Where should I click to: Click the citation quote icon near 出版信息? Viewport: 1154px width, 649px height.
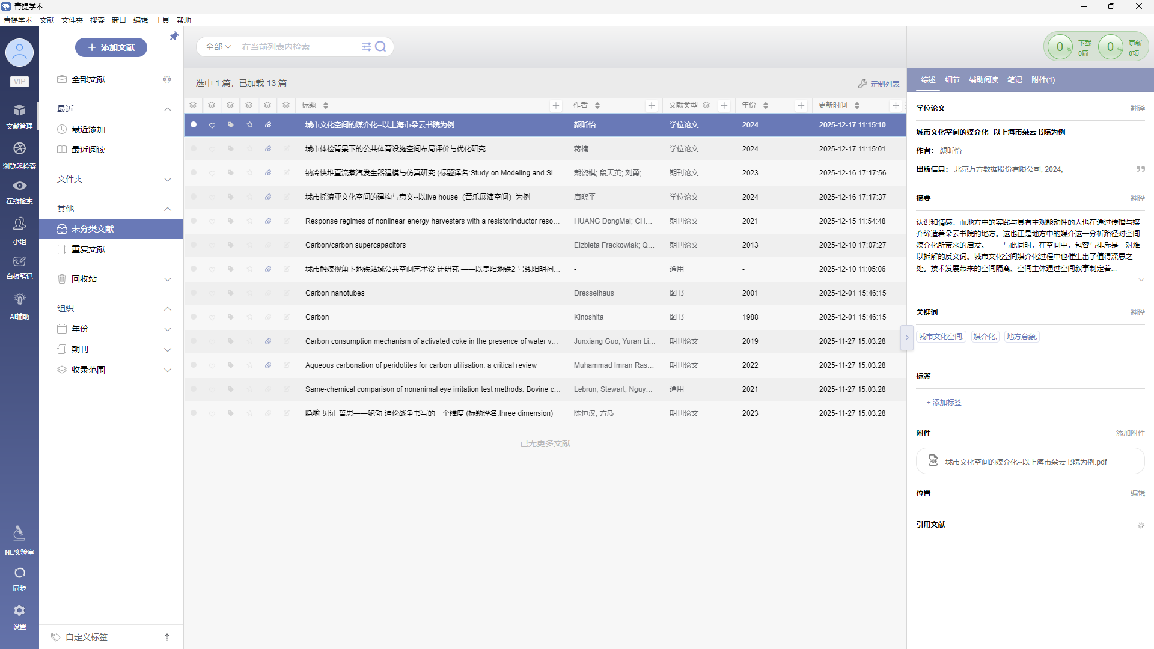pyautogui.click(x=1140, y=169)
